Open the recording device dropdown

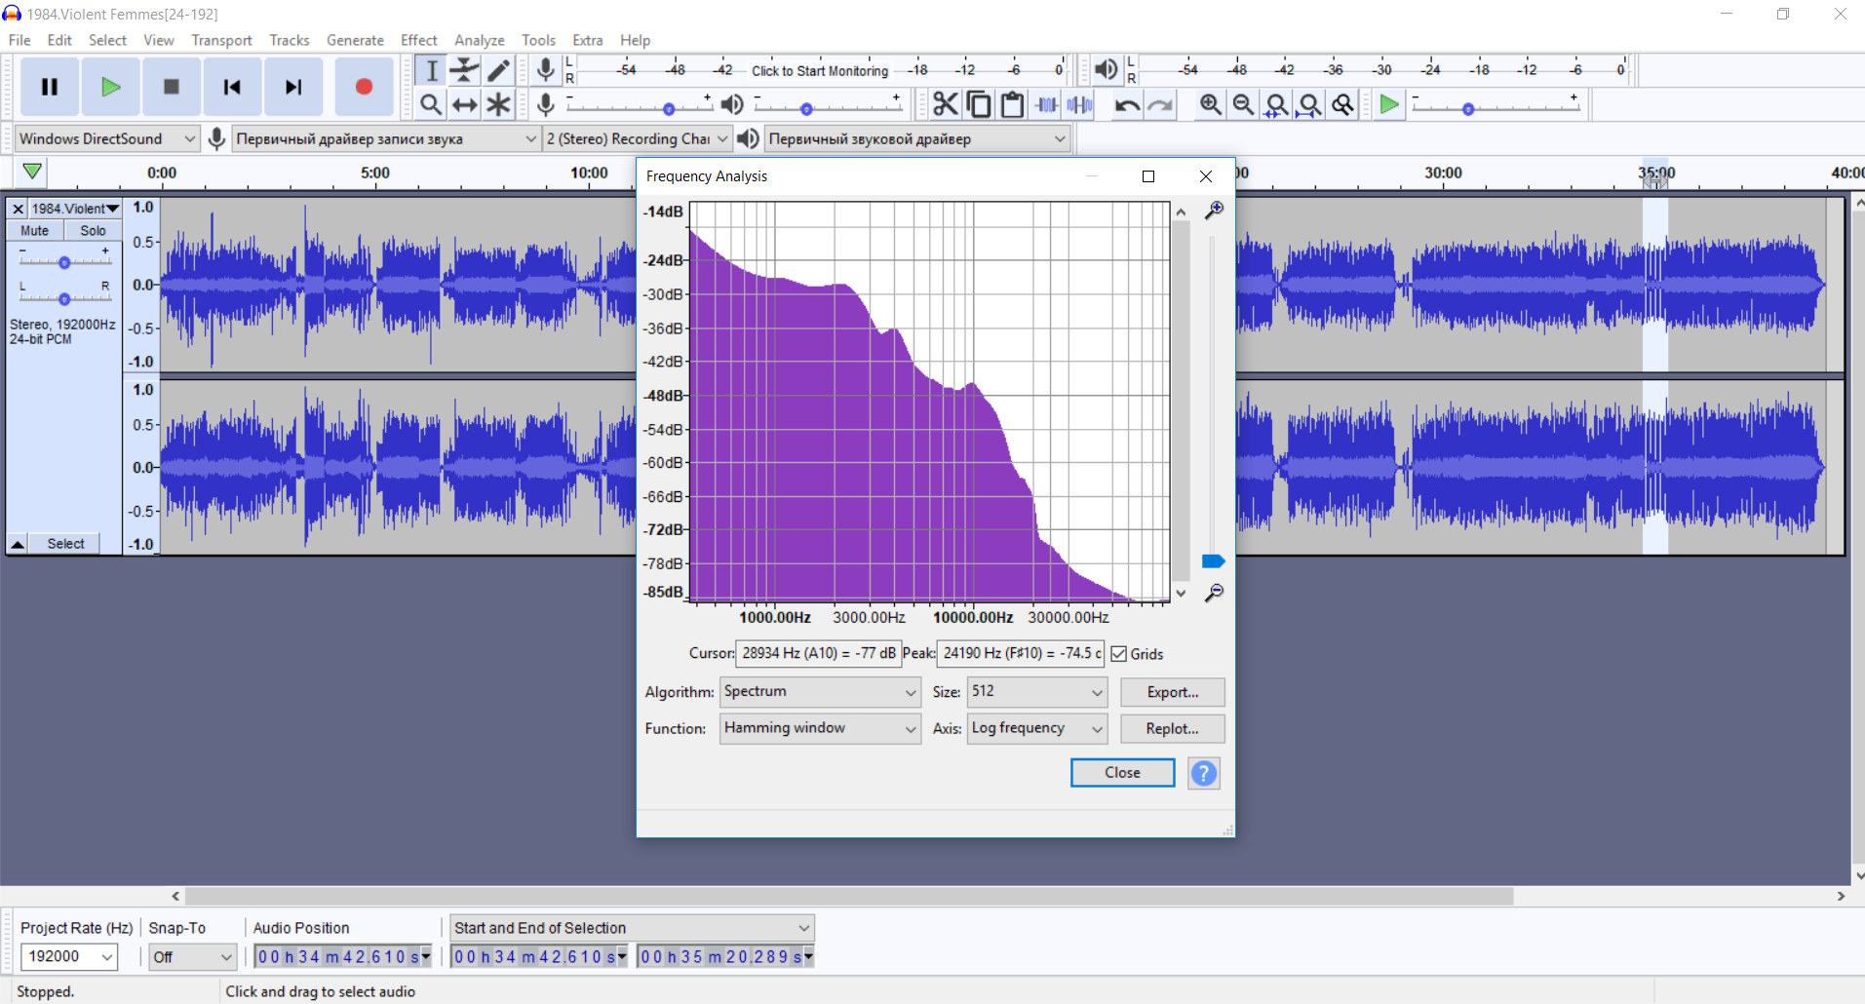click(386, 138)
